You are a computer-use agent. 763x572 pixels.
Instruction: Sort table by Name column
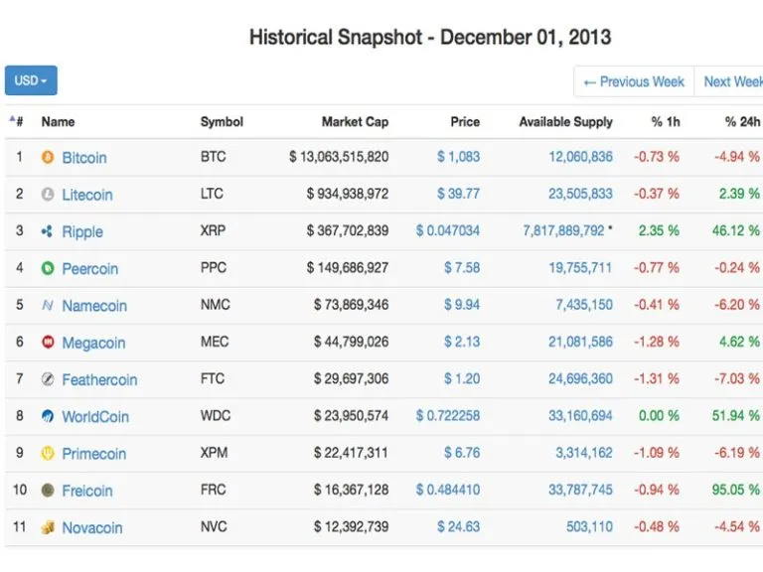pos(58,121)
